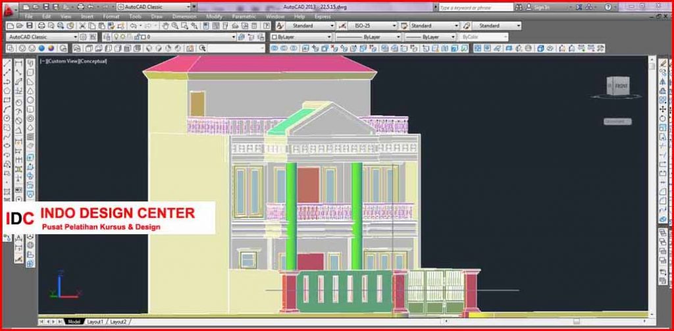Select the Line tool in Draw toolbar
This screenshot has height=331, width=674.
(7, 64)
